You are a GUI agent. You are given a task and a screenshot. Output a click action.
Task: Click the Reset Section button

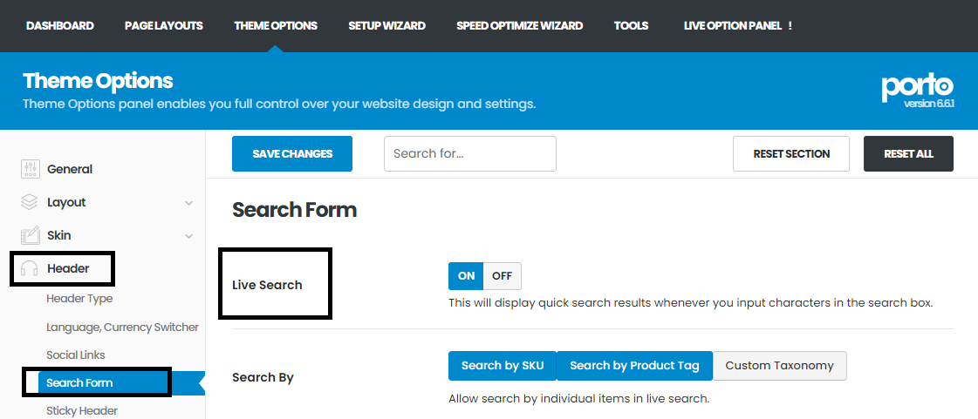[791, 154]
